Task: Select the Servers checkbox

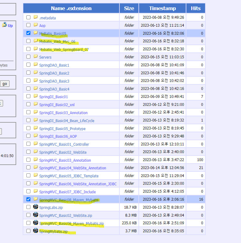Action: click(x=28, y=57)
